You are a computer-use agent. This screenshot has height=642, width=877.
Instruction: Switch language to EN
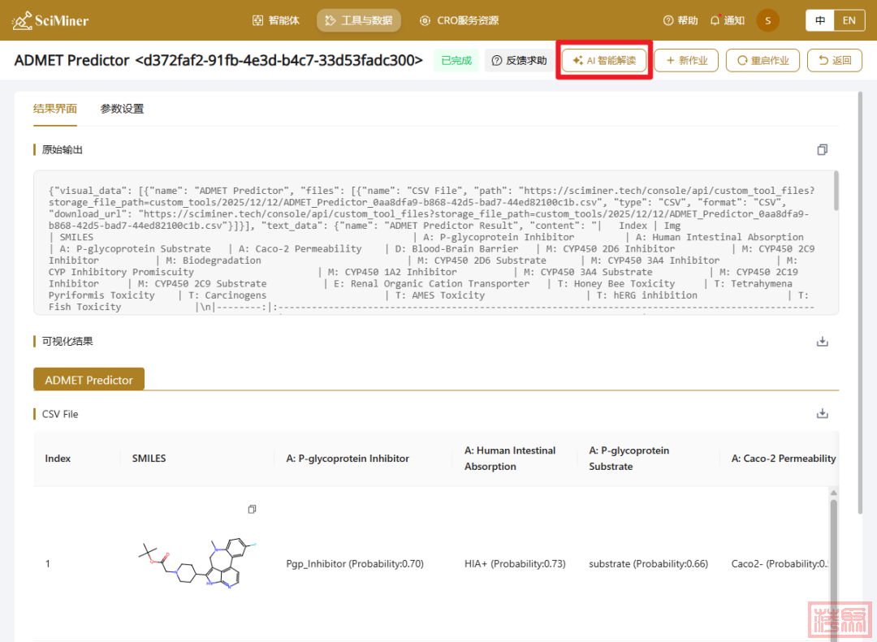pos(849,20)
